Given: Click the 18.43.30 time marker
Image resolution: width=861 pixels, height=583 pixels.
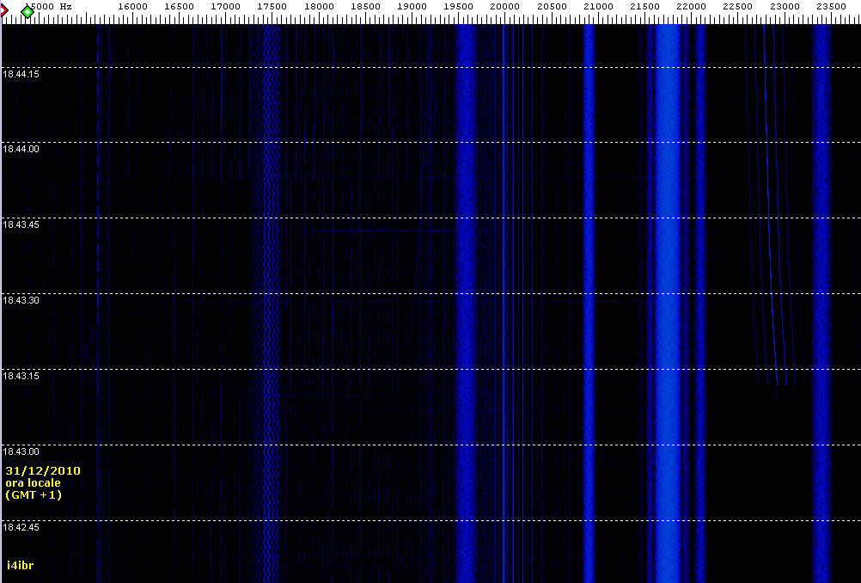Looking at the screenshot, I should (21, 300).
